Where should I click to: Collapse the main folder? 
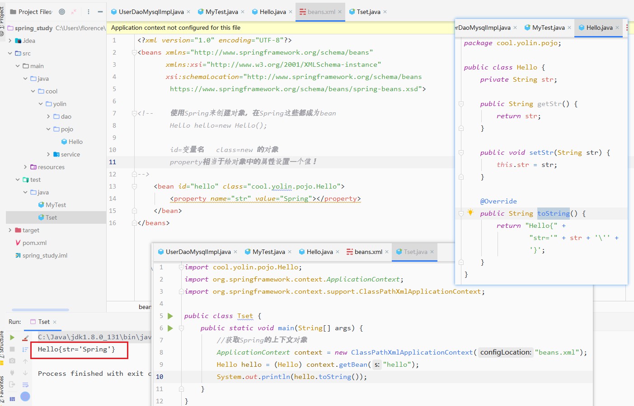pyautogui.click(x=18, y=66)
